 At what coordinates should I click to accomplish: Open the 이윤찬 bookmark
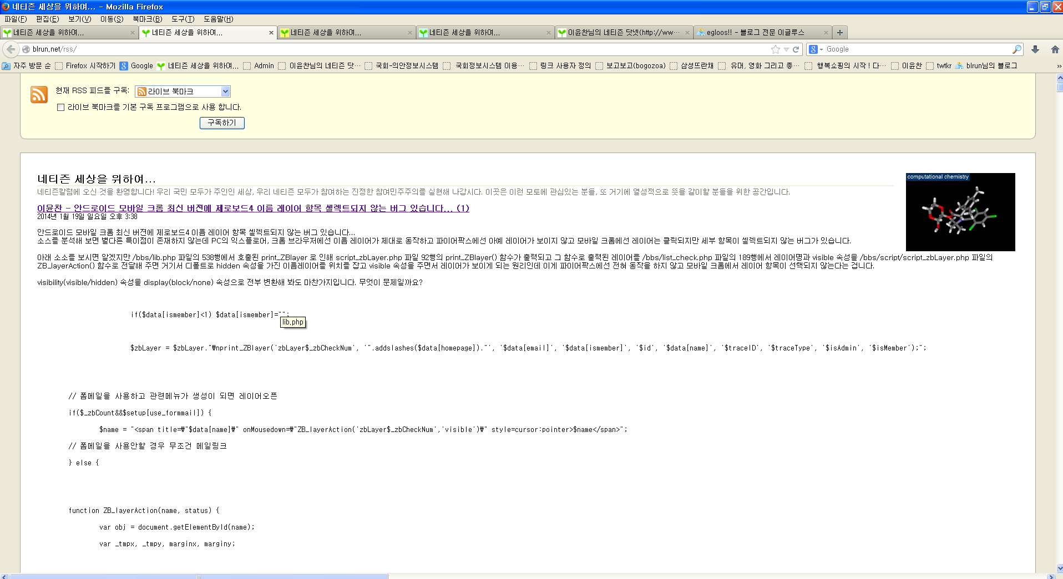pyautogui.click(x=907, y=65)
